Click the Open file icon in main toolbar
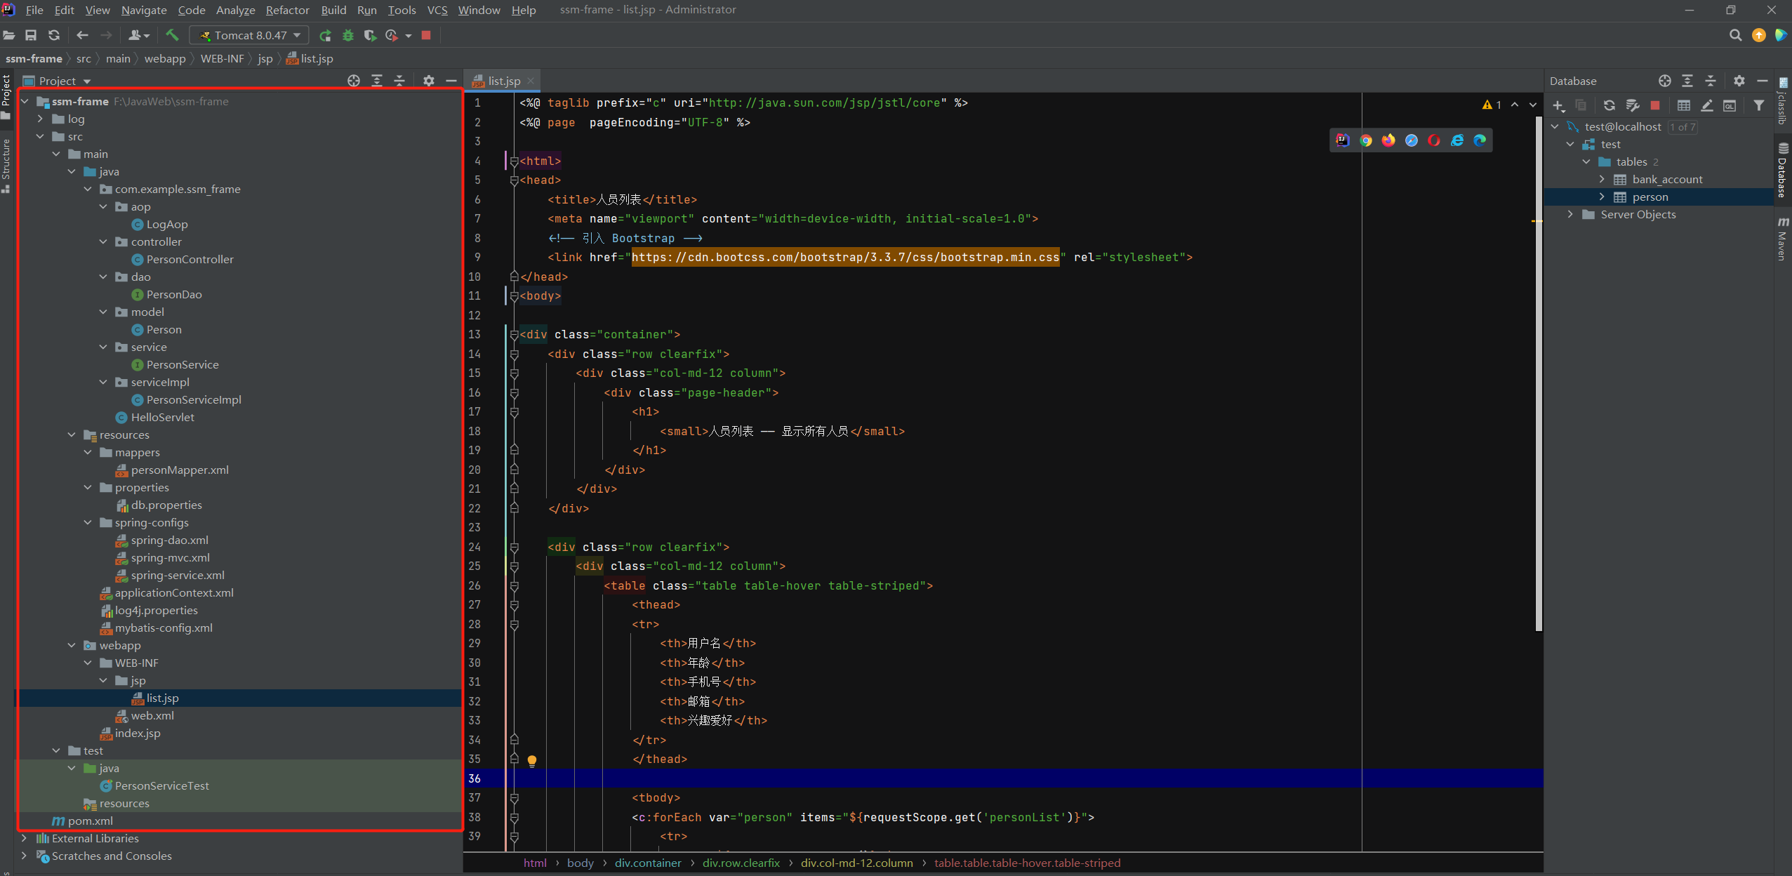 tap(9, 35)
